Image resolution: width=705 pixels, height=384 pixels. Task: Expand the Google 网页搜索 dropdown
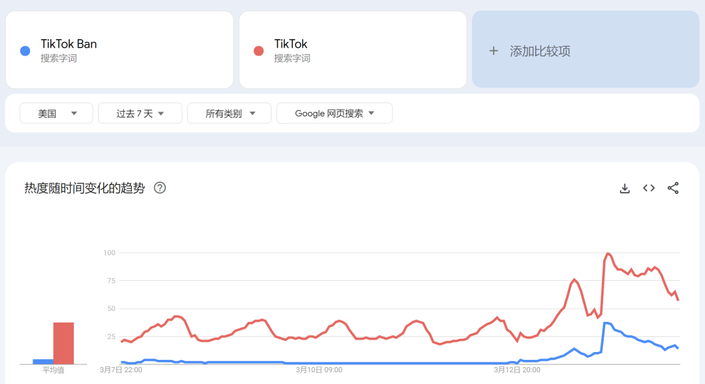[334, 114]
